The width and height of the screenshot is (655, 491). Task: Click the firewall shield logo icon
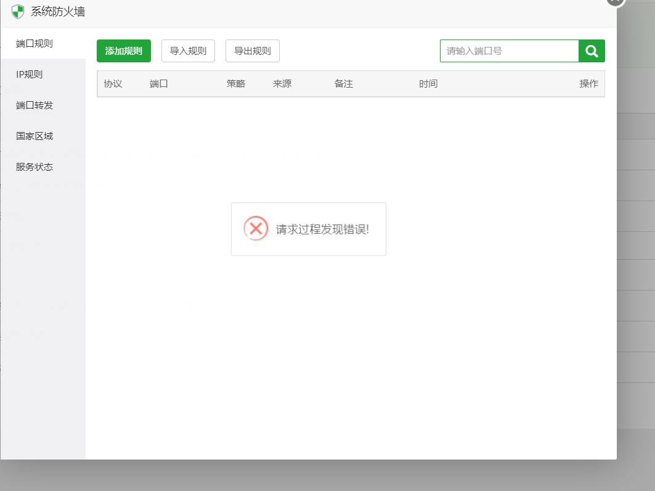point(17,12)
